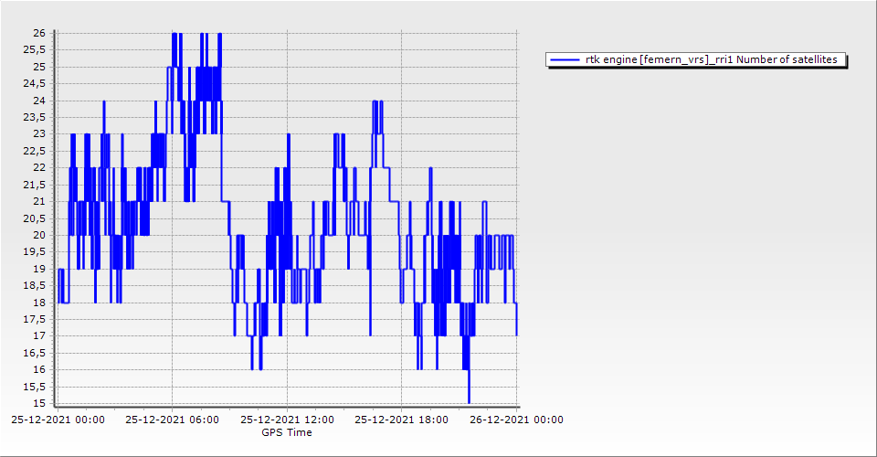Viewport: 877px width, 457px height.
Task: Click the 17 tick label on vertical axis
Action: tap(39, 336)
